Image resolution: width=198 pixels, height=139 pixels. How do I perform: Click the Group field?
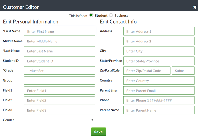pos(59,81)
